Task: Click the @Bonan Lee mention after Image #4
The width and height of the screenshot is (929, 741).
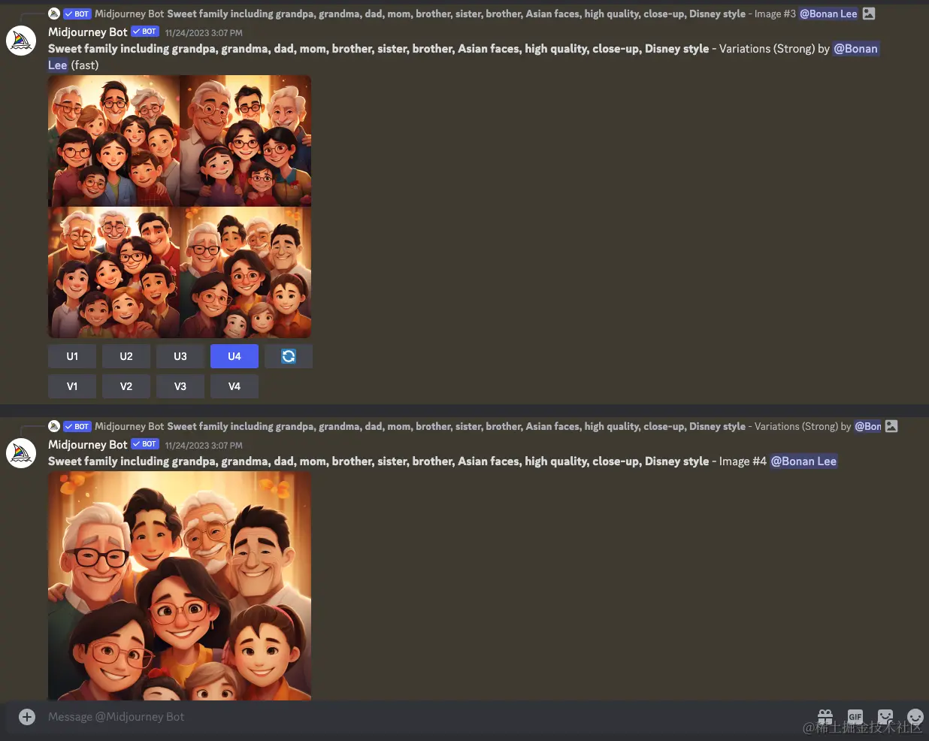Action: (x=803, y=461)
